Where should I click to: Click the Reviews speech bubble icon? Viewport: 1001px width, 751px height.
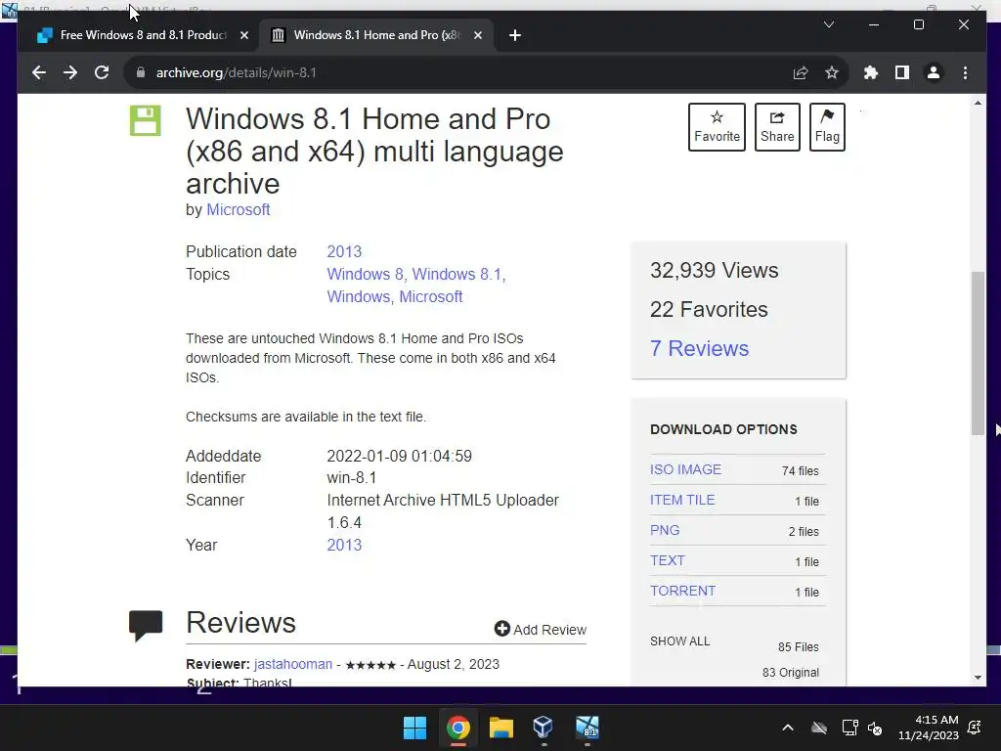coord(146,625)
